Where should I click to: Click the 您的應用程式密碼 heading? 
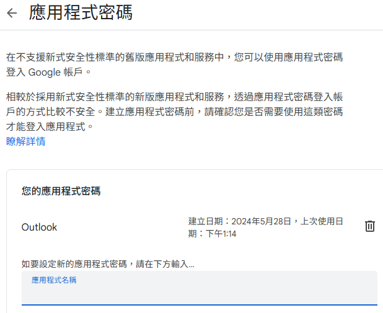[61, 191]
